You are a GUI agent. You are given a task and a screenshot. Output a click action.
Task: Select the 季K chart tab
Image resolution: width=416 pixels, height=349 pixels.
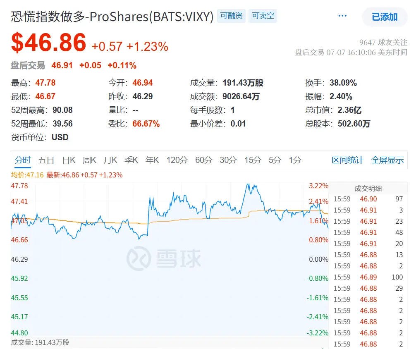131,160
